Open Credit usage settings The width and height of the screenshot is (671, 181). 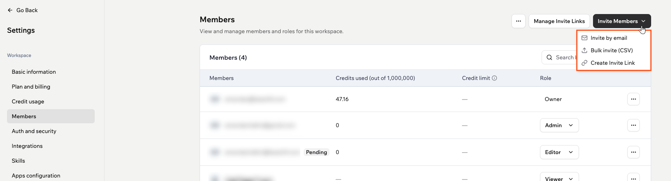51,101
